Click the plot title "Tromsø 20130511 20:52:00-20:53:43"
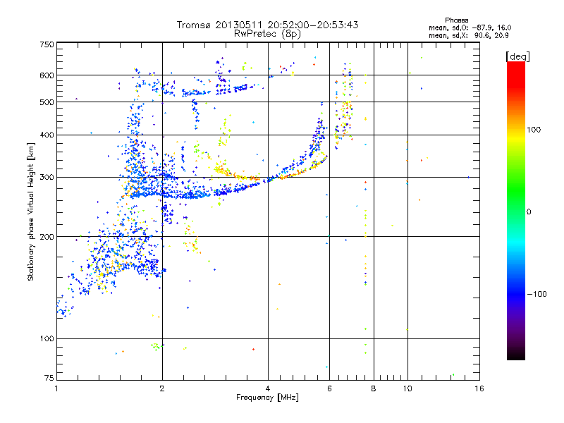 pyautogui.click(x=267, y=25)
